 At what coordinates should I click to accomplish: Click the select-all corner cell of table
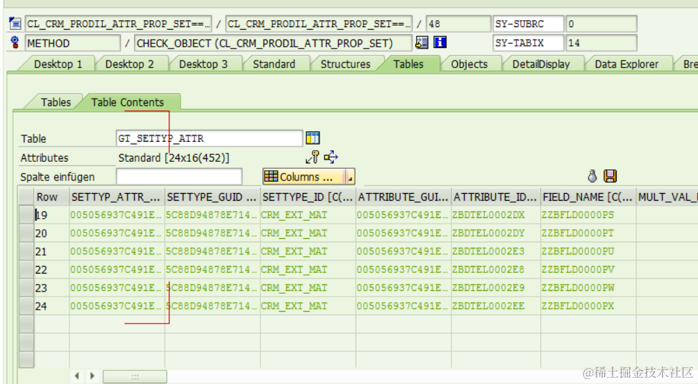pos(26,197)
